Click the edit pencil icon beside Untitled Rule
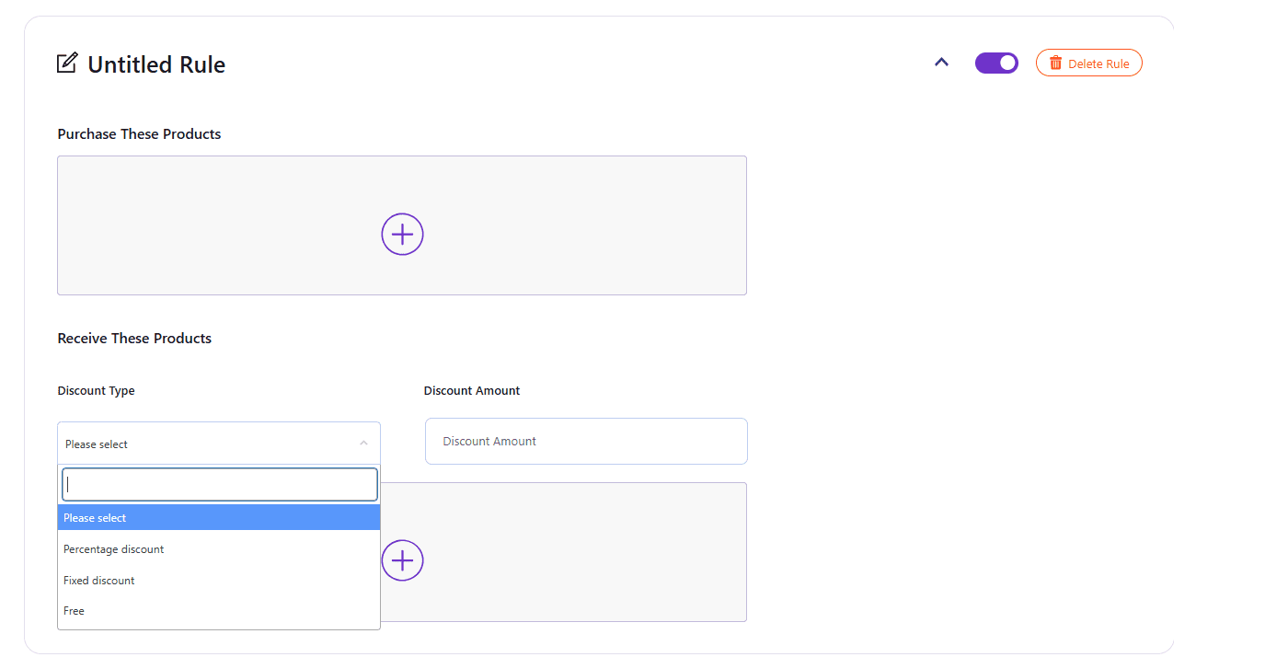The width and height of the screenshot is (1288, 657). coord(67,62)
